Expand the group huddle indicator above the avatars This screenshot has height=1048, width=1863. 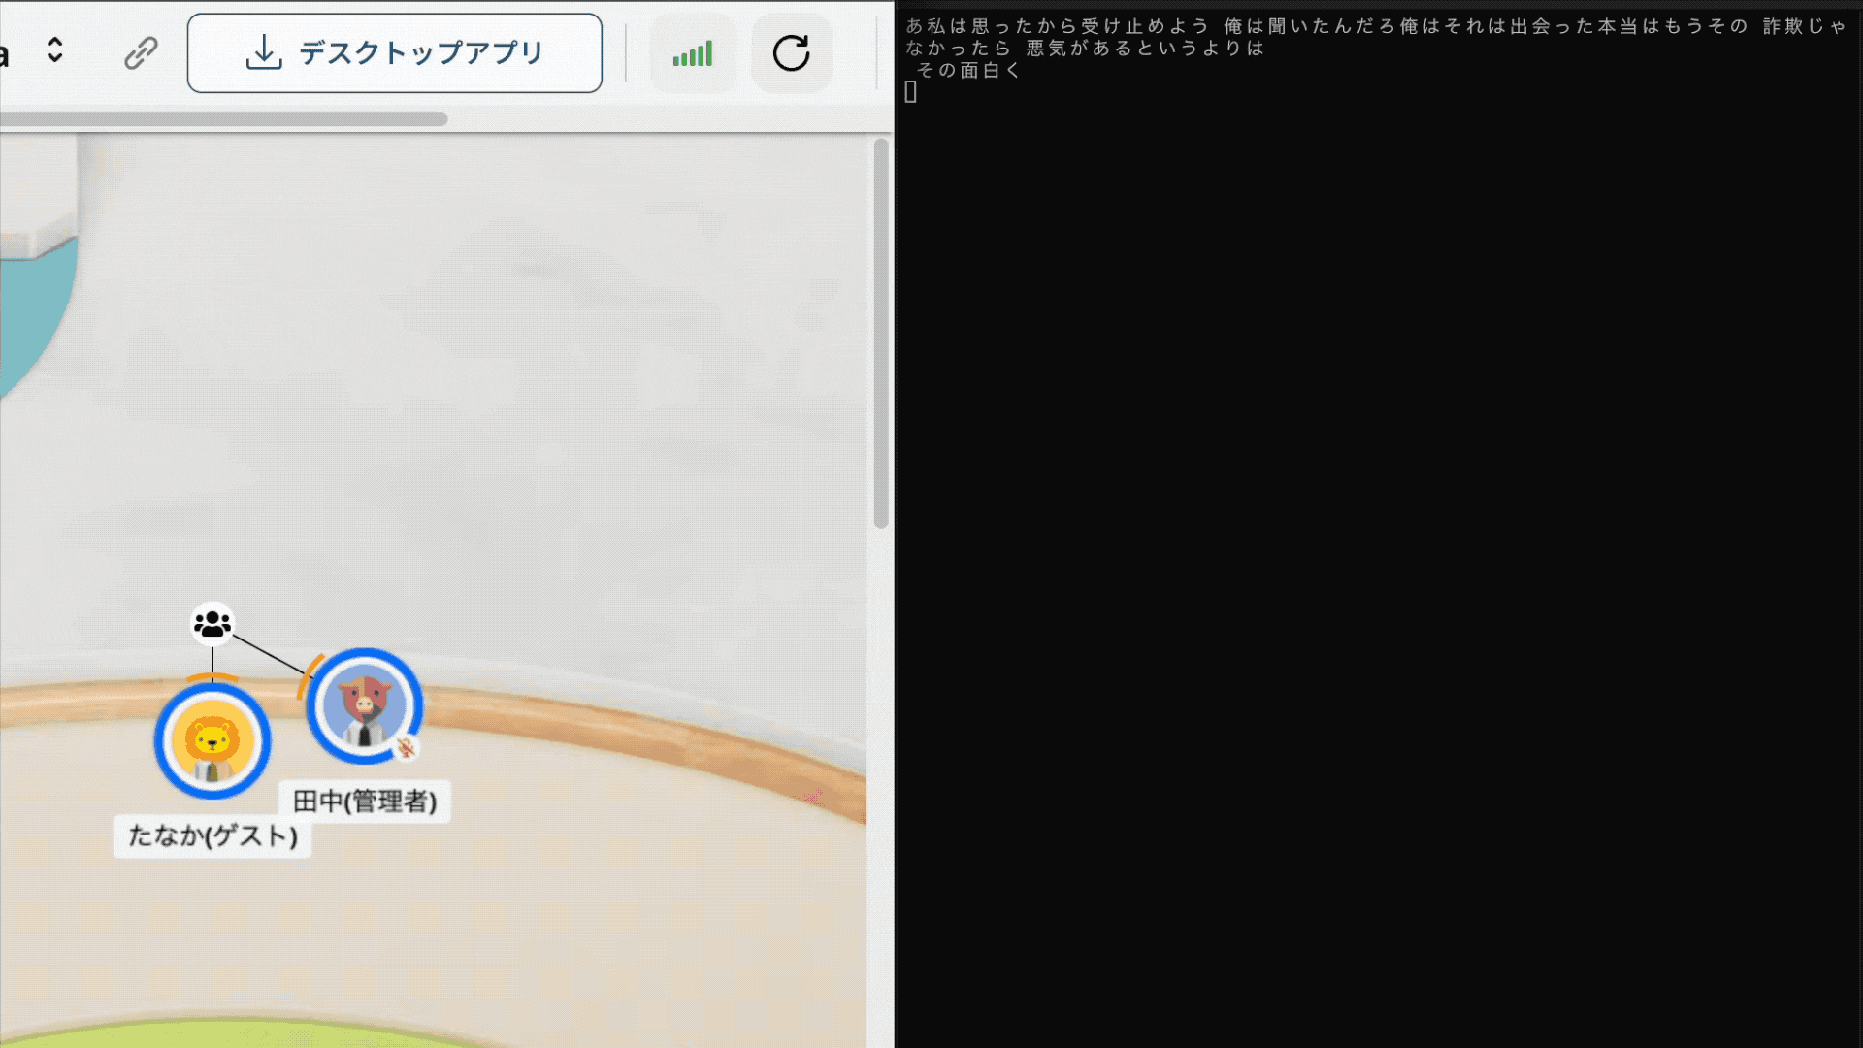[212, 622]
